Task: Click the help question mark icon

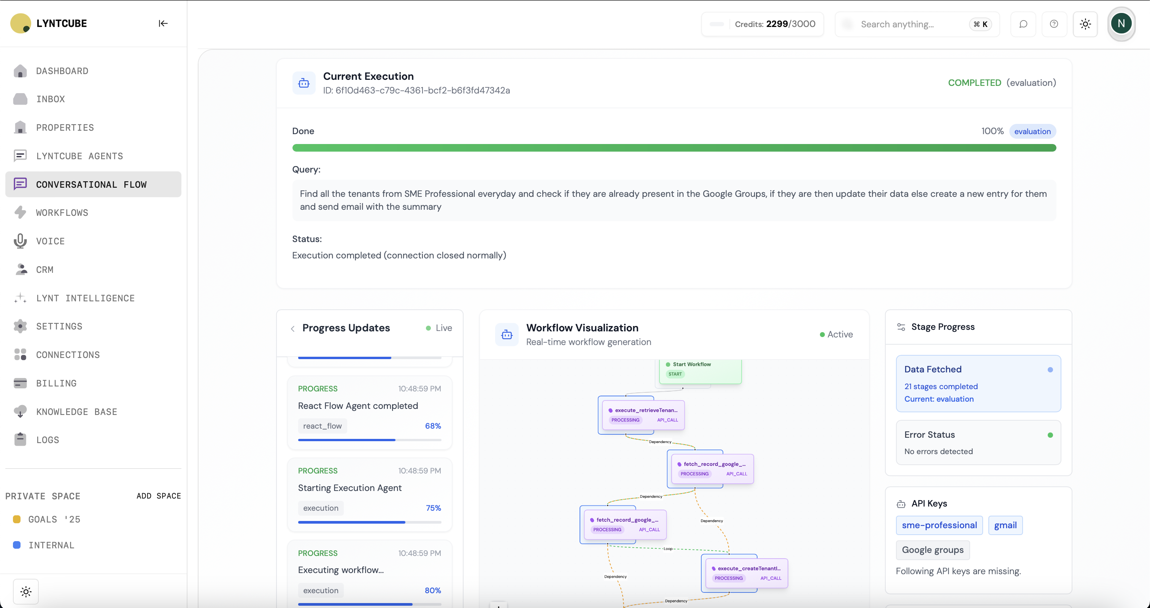Action: coord(1053,24)
